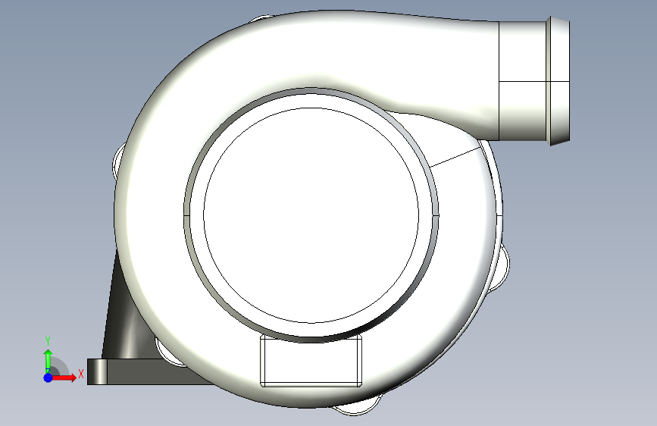Select the central circular inlet face

[311, 215]
